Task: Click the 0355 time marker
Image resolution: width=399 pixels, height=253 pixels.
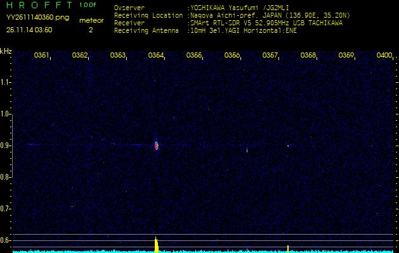Action: click(x=194, y=55)
